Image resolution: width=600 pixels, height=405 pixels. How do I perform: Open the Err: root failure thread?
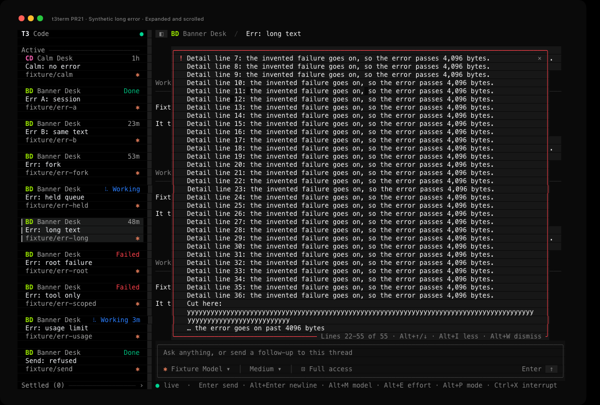coord(82,262)
